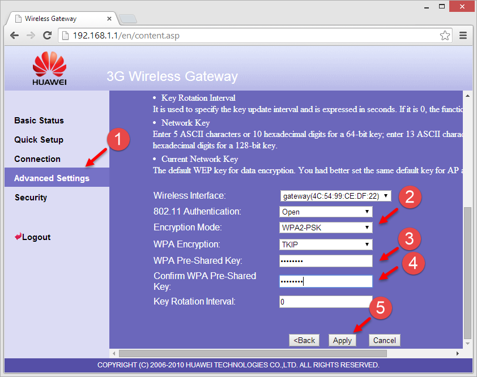
Task: Click the Key Rotation Interval help bullet
Action: (198, 98)
